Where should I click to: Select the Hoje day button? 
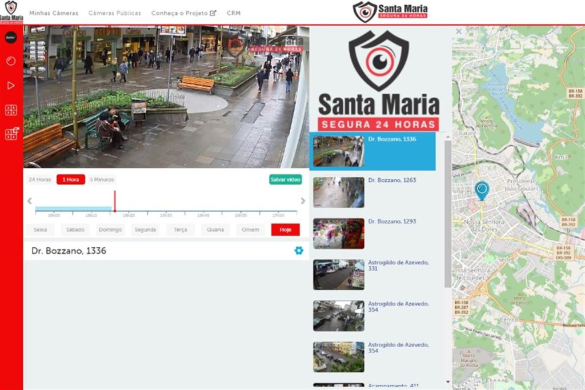pos(286,230)
